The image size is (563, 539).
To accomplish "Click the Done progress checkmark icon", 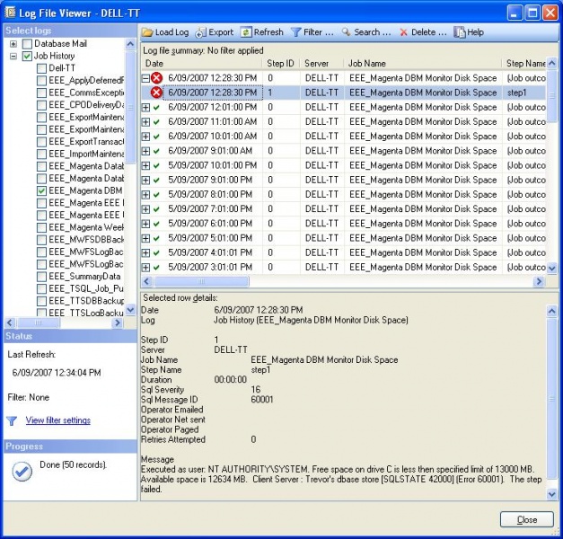I will [22, 471].
